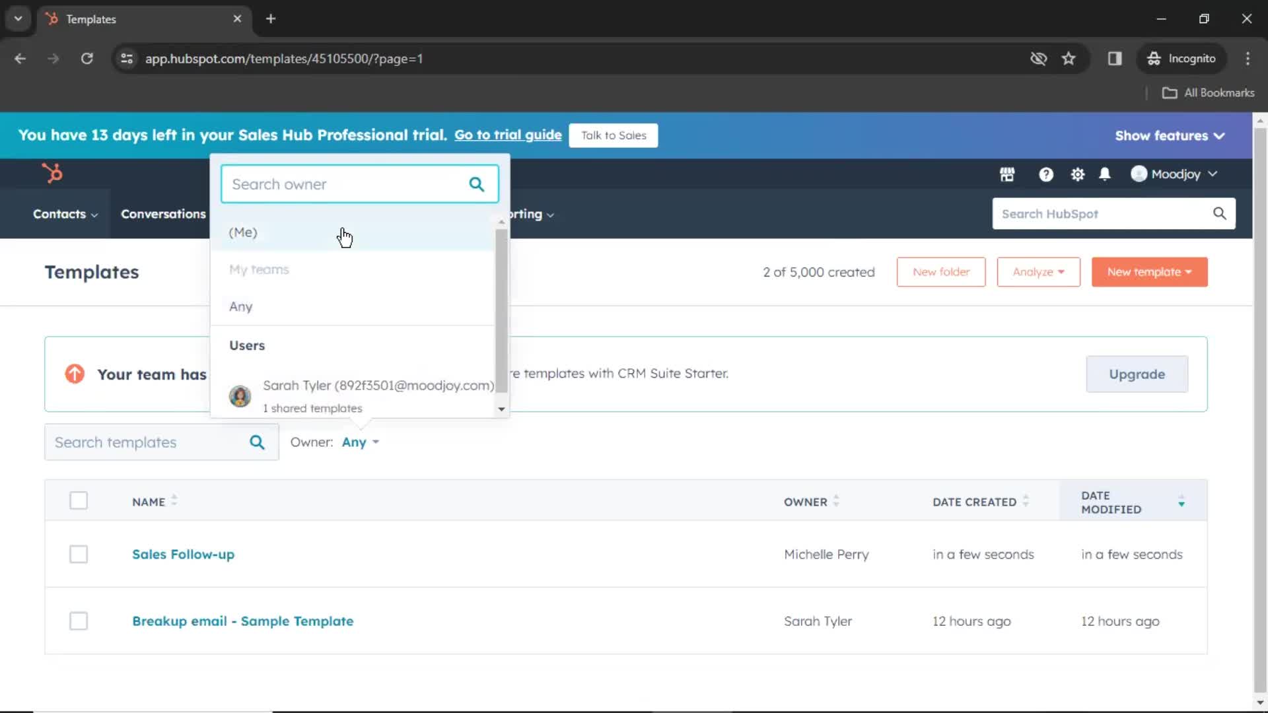Image resolution: width=1268 pixels, height=713 pixels.
Task: Select (Me) from owner search dropdown
Action: pos(242,232)
